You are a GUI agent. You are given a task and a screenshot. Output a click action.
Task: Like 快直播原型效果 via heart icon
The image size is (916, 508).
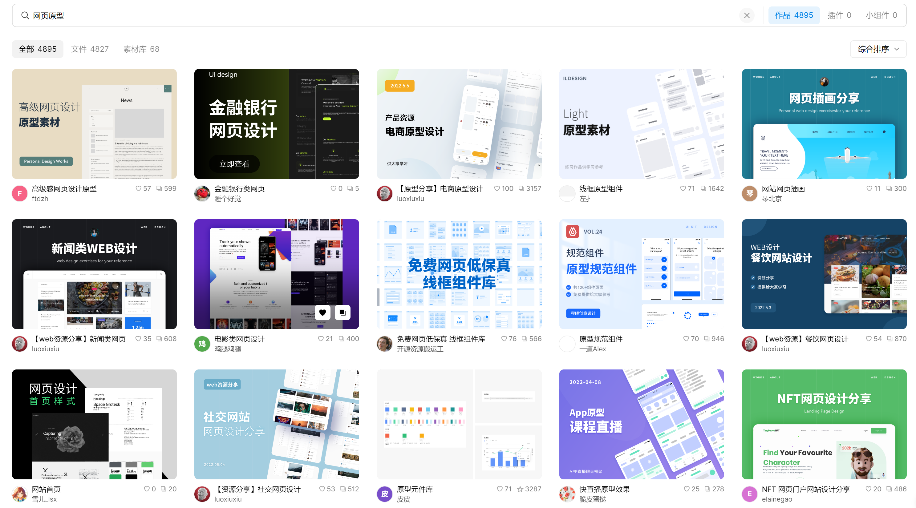tap(687, 489)
